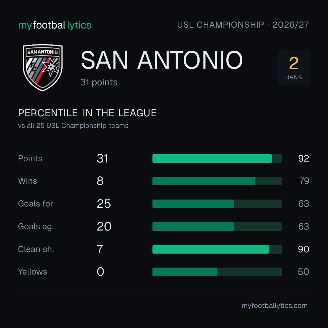The height and width of the screenshot is (328, 328).
Task: Open the myfootballytics.com footer link
Action: tap(275, 306)
